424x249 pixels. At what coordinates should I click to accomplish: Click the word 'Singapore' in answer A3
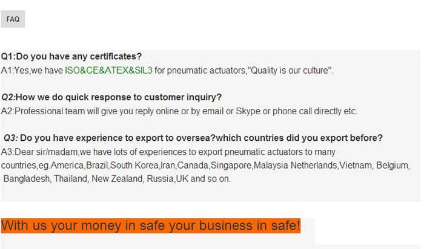click(x=231, y=165)
